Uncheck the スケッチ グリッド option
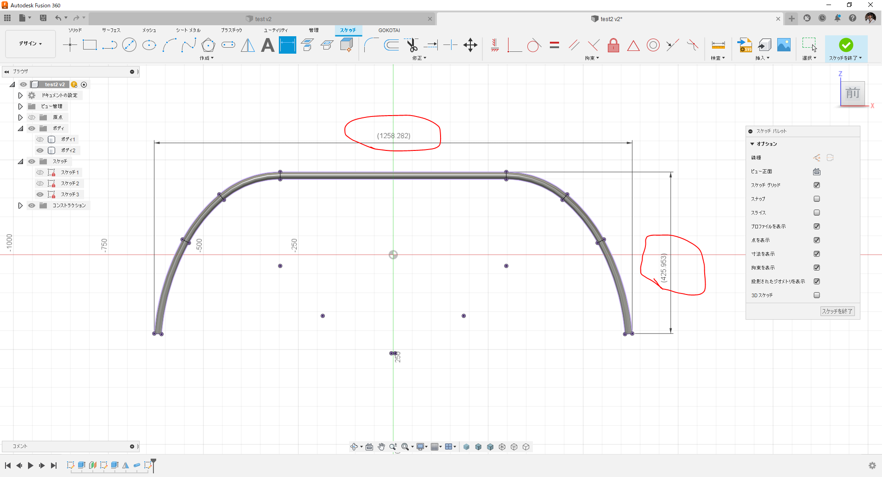Viewport: 882px width, 477px height. pos(817,185)
